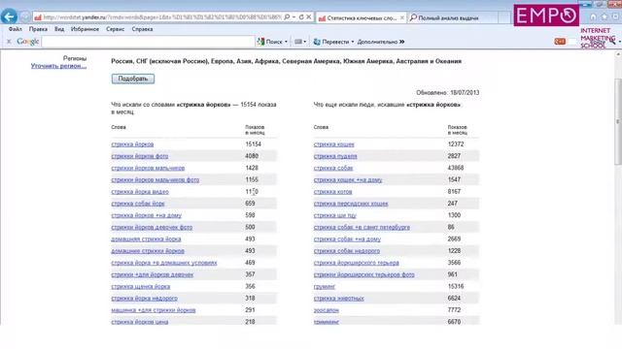Click the browser URL address field
This screenshot has width=622, height=349.
point(162,17)
